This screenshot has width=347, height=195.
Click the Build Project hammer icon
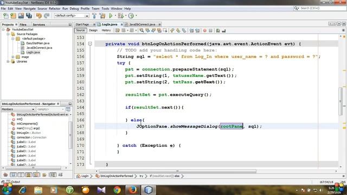pyautogui.click(x=94, y=16)
